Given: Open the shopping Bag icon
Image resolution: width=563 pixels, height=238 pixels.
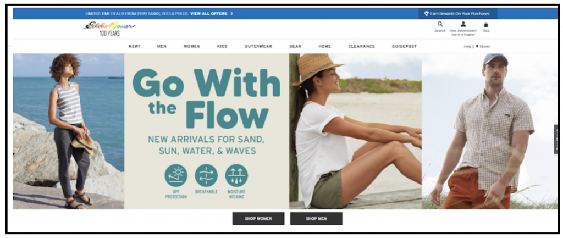Looking at the screenshot, I should (486, 24).
